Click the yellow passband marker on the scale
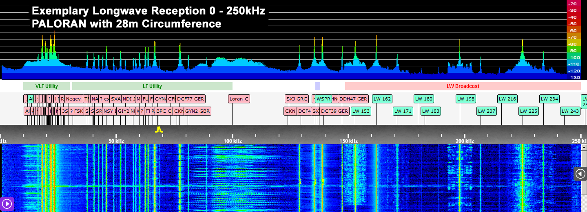Image resolution: width=587 pixels, height=212 pixels. coord(159,129)
